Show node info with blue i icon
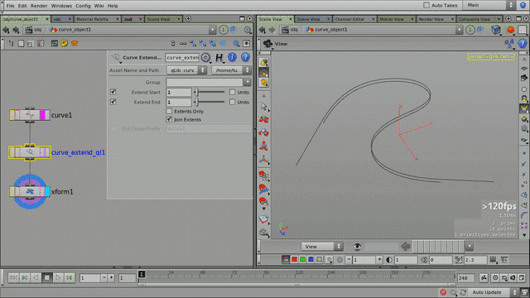 coord(232,57)
